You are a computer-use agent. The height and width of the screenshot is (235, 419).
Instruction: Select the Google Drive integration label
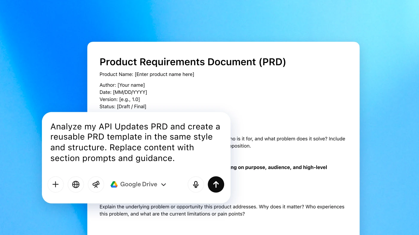click(139, 184)
